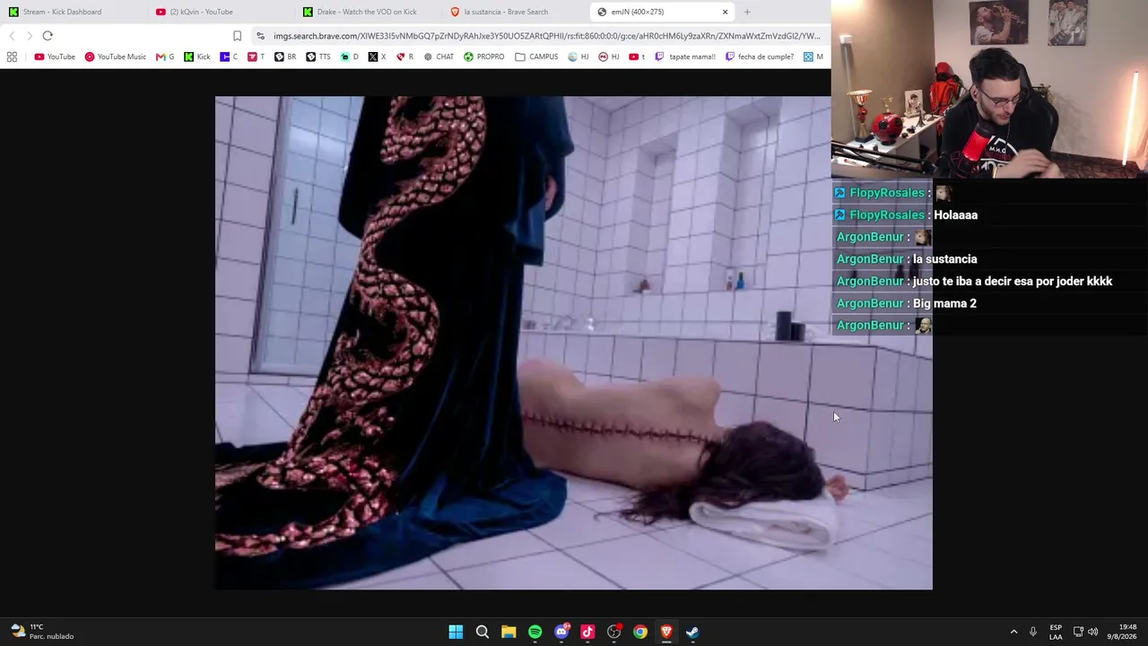
Task: Open the TTS bookmark
Action: pos(318,57)
